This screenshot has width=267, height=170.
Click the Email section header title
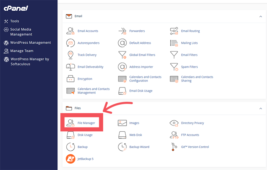[x=78, y=16]
